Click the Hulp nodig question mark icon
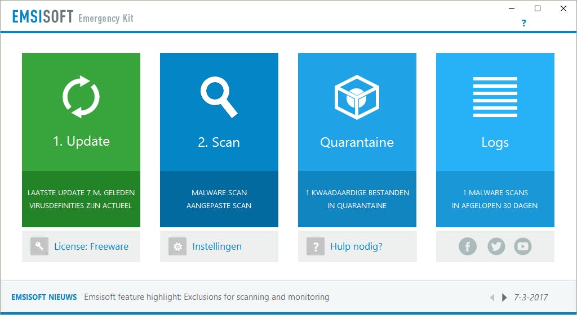This screenshot has height=315, width=577. click(316, 246)
